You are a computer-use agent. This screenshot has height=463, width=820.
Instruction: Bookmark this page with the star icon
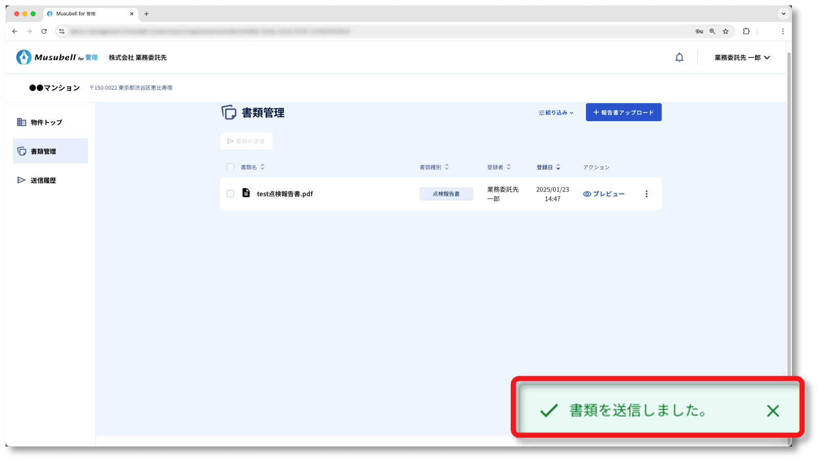click(725, 31)
